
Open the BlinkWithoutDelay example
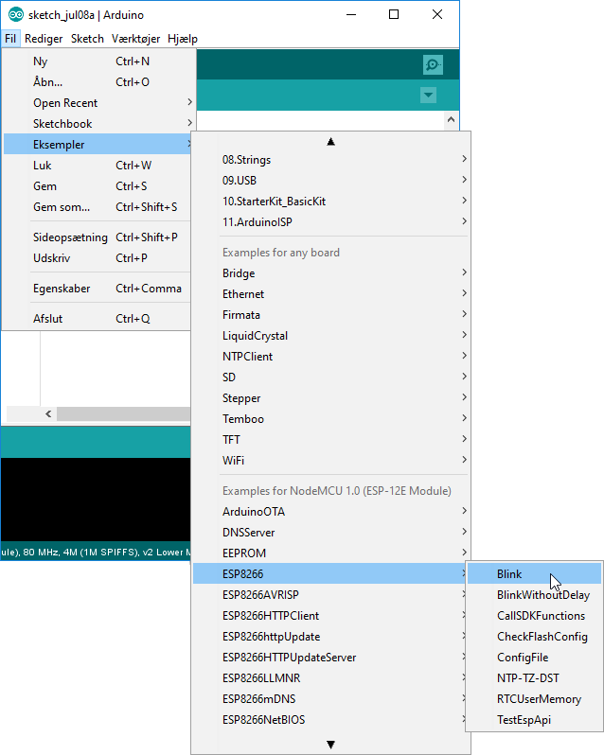coord(542,595)
